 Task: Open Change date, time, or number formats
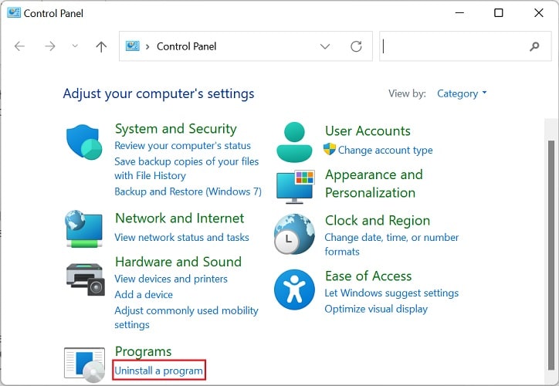[x=391, y=244]
